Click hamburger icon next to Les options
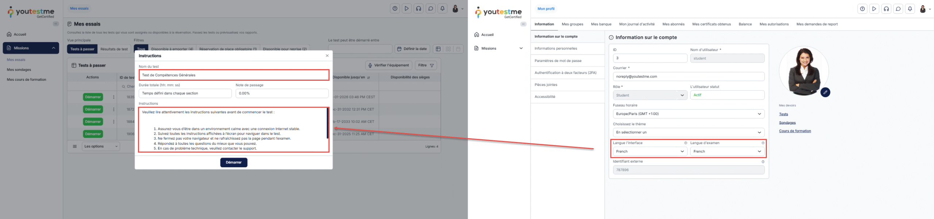Viewport: 934px width, 219px height. tap(75, 147)
